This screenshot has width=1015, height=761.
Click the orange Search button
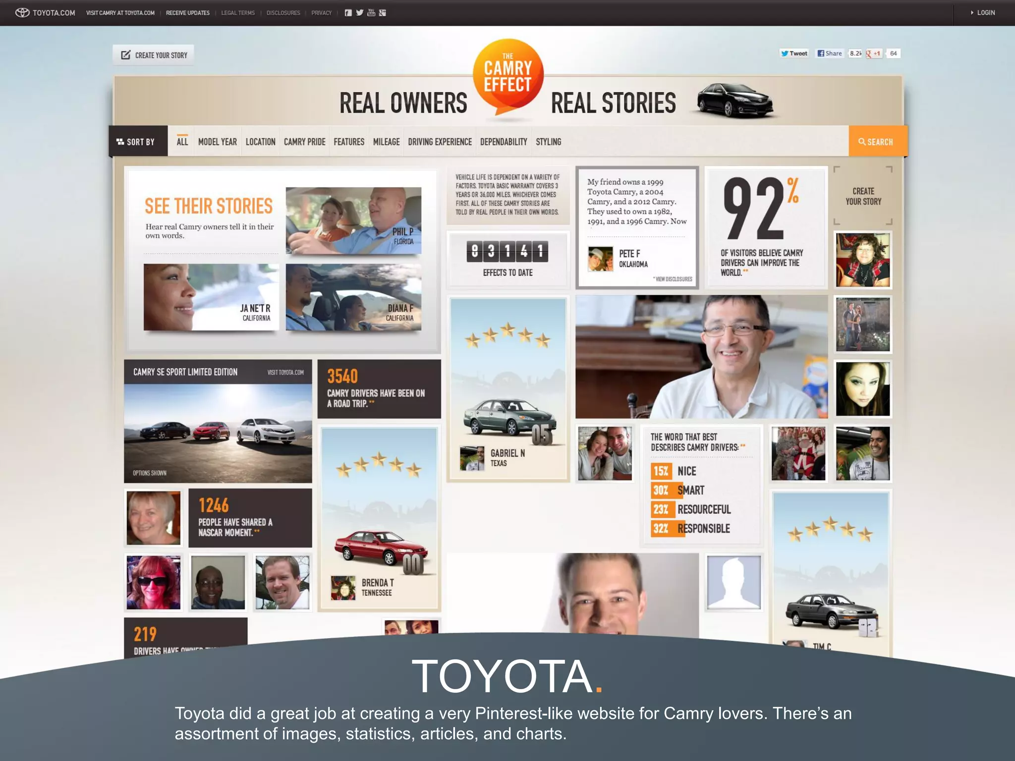coord(878,142)
